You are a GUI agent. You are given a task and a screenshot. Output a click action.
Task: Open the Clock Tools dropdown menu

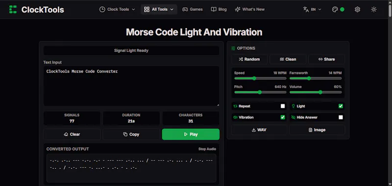(x=117, y=9)
